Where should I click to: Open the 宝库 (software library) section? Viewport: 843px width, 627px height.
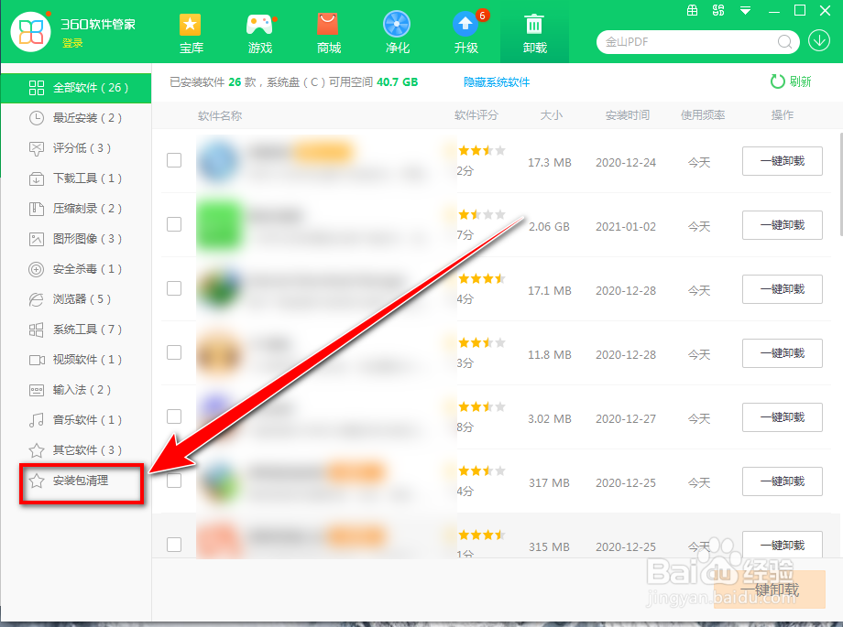coord(191,34)
